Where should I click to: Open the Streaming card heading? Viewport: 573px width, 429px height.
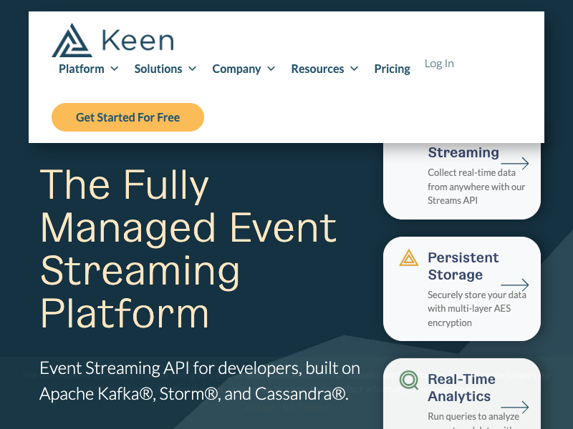coord(463,152)
